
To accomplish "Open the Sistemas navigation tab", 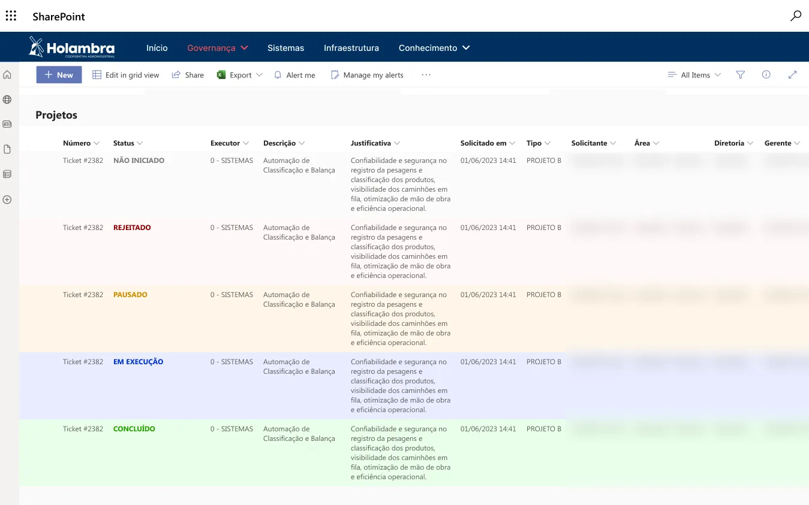I will (x=285, y=48).
